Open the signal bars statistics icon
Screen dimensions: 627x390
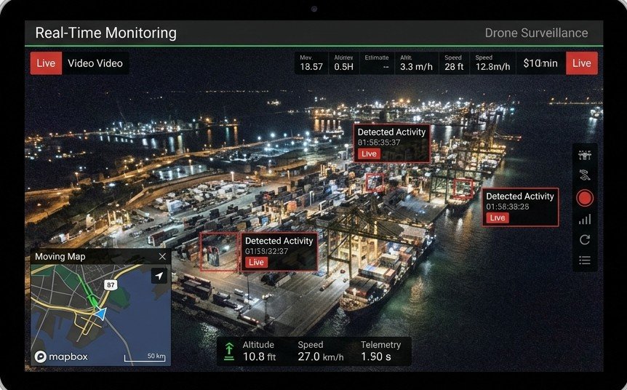(x=585, y=220)
